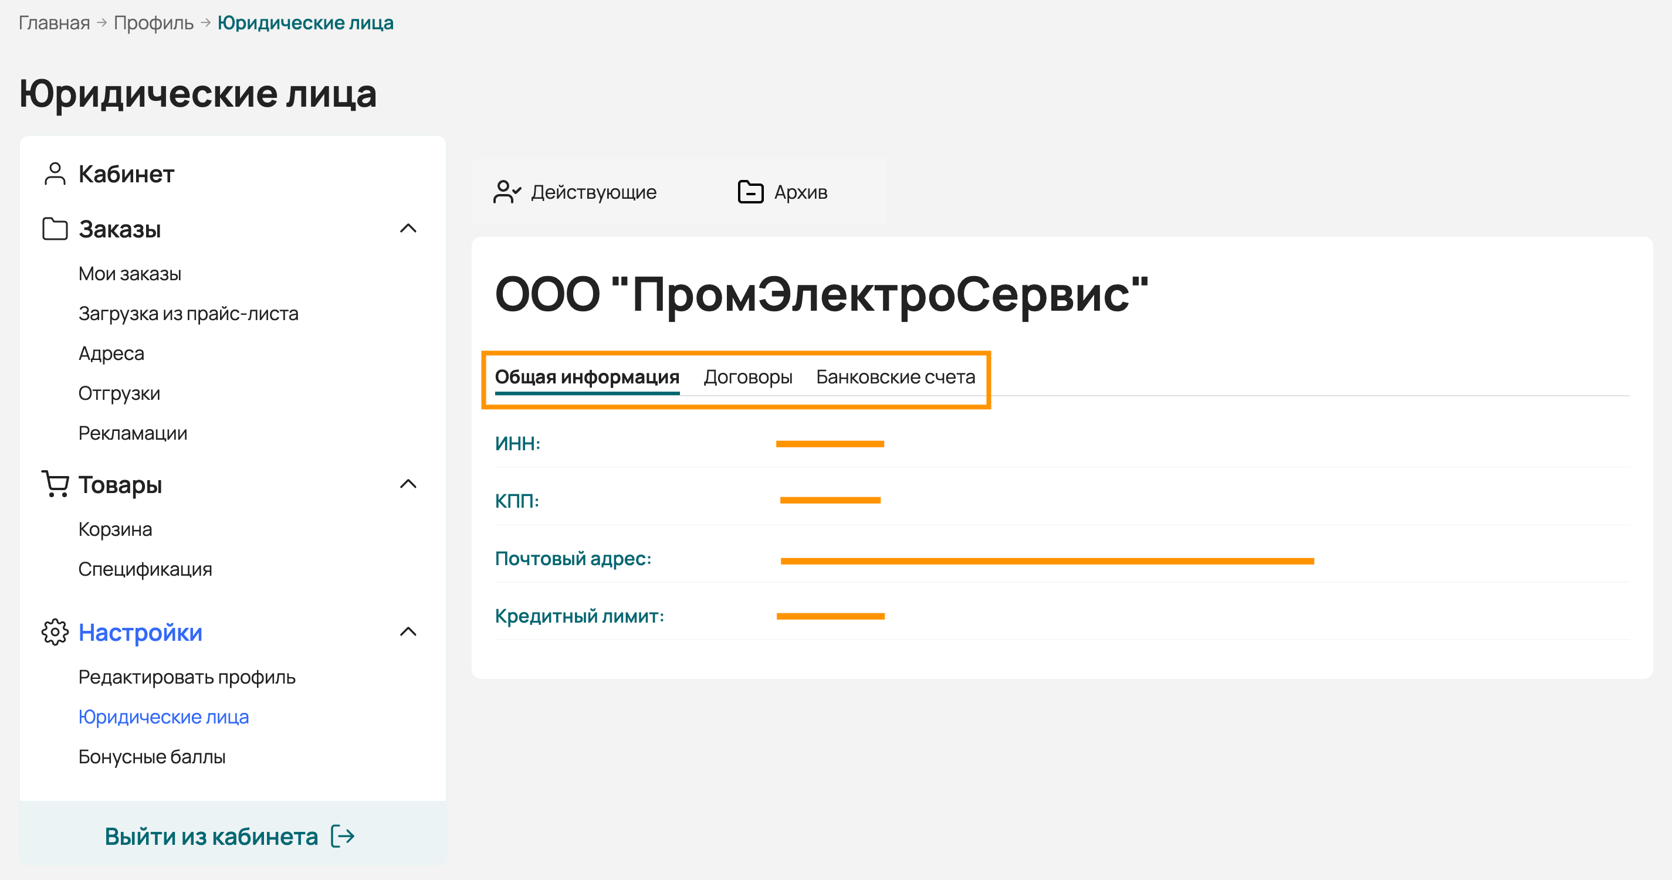The height and width of the screenshot is (880, 1672).
Task: Click the logout arrow icon
Action: (x=343, y=837)
